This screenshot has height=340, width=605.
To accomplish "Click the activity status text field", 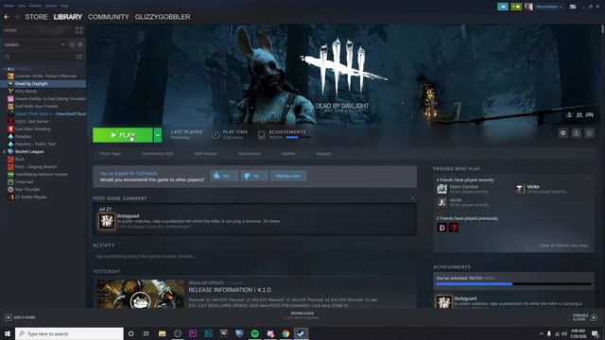I will pyautogui.click(x=254, y=256).
